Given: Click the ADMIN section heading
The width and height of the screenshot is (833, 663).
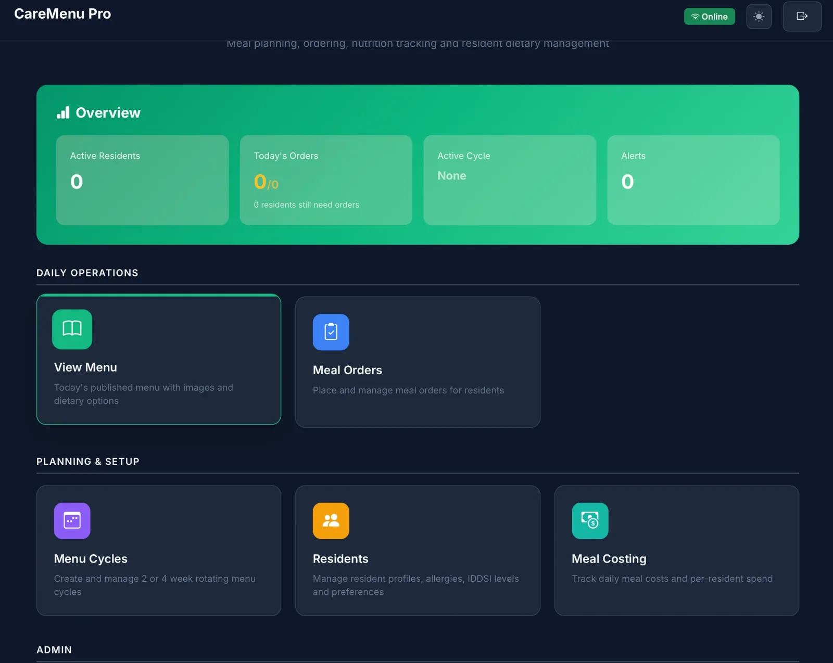Looking at the screenshot, I should (x=54, y=650).
